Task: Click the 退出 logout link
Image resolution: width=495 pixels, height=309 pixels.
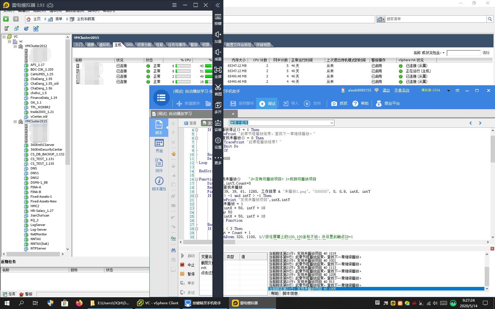Action: [386, 90]
